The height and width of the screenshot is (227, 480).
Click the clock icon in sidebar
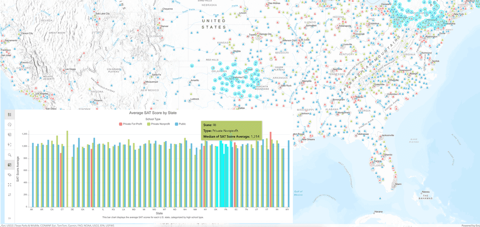point(10,125)
